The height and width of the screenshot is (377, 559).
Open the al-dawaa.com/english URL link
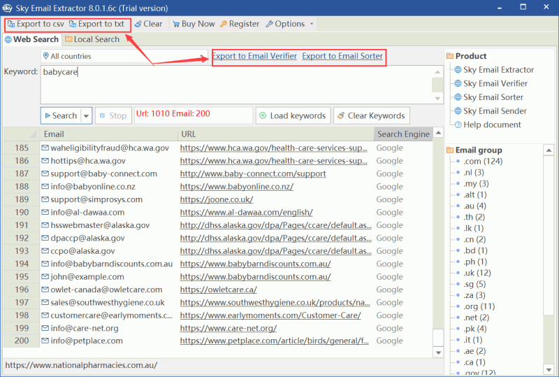247,213
